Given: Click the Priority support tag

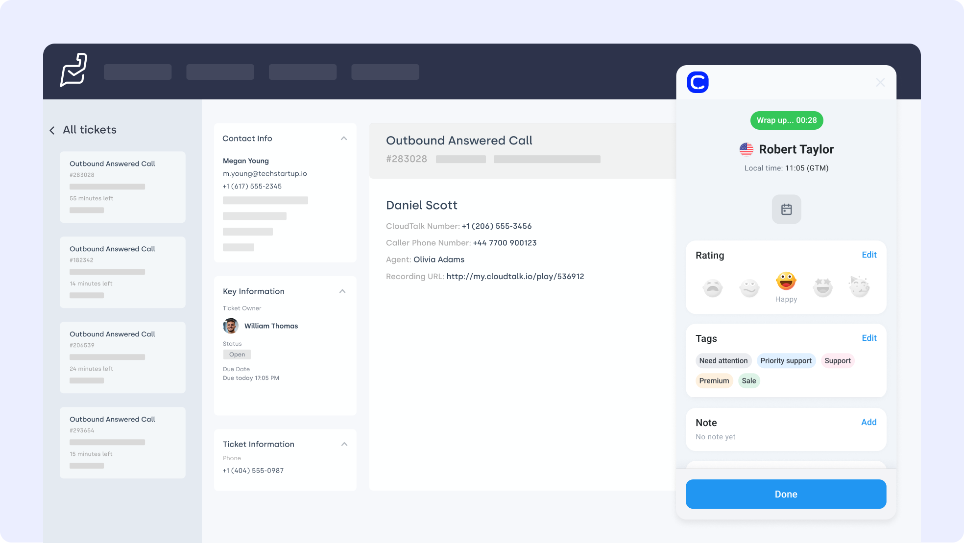Looking at the screenshot, I should tap(786, 361).
